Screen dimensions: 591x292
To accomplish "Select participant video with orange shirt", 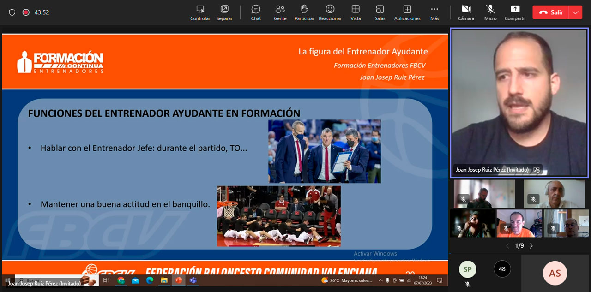I will pyautogui.click(x=519, y=224).
